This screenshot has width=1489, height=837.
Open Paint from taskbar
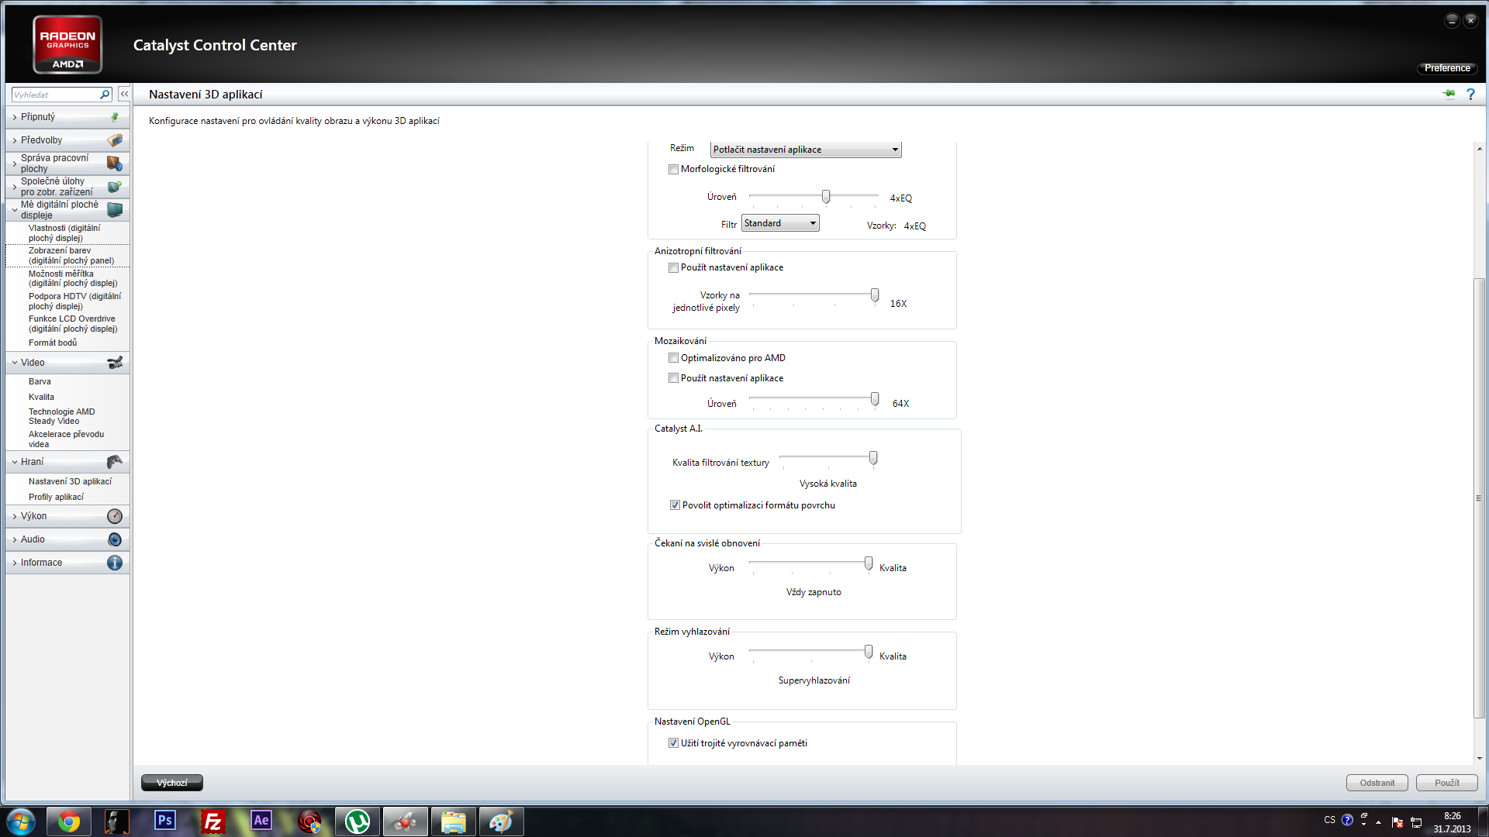pyautogui.click(x=502, y=821)
